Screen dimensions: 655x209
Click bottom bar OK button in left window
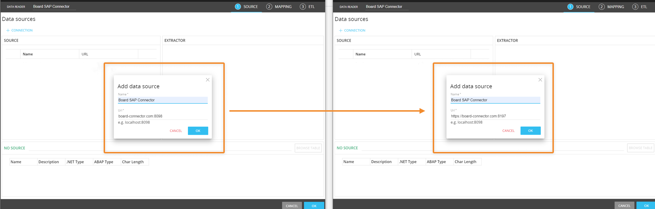point(314,206)
